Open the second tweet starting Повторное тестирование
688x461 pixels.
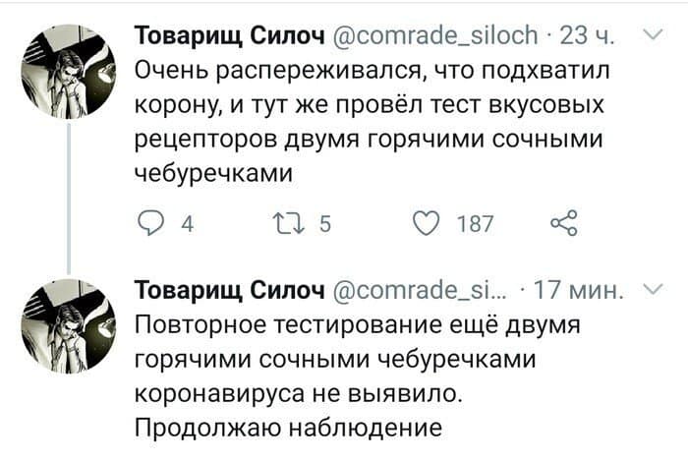click(x=357, y=375)
